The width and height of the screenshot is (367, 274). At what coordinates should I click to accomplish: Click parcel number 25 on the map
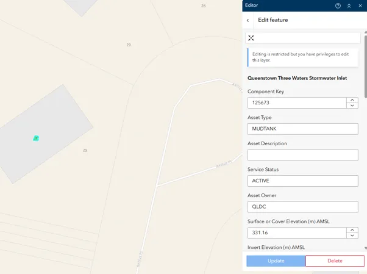point(85,151)
